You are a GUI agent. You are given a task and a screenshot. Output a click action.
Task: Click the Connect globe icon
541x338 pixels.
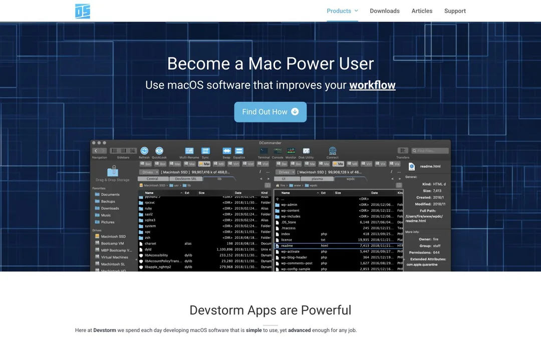[332, 151]
